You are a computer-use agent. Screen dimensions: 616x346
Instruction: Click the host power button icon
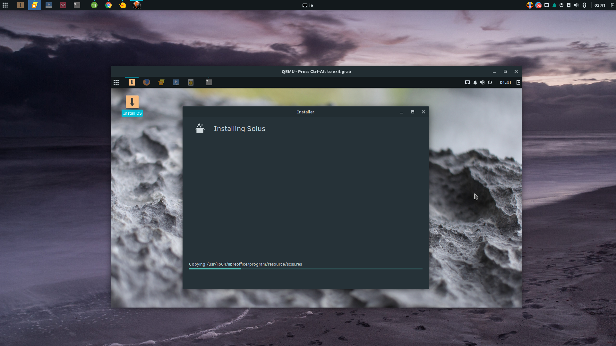pyautogui.click(x=561, y=5)
